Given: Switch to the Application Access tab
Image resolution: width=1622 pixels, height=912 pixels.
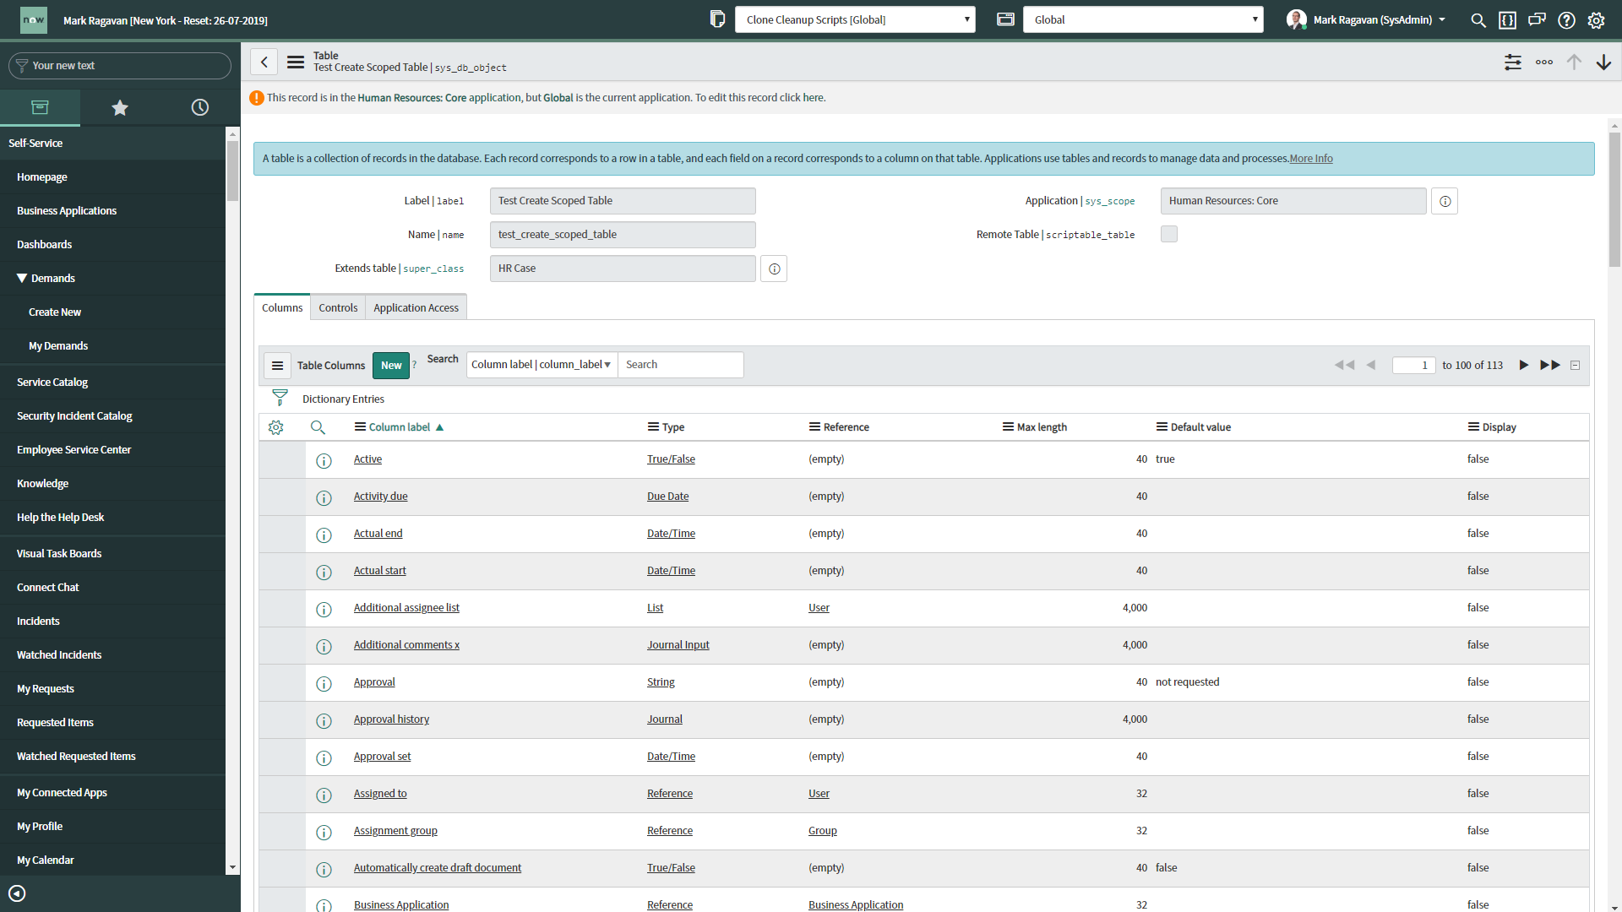Looking at the screenshot, I should tap(416, 307).
